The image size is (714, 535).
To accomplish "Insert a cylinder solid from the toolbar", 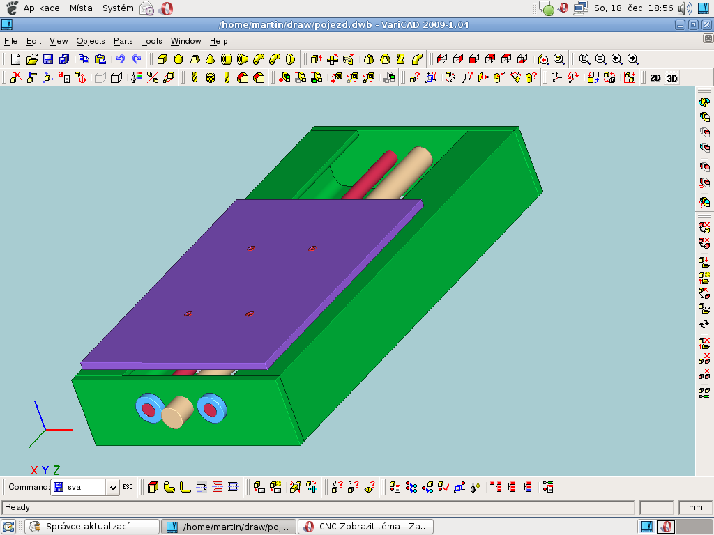I will click(x=178, y=59).
